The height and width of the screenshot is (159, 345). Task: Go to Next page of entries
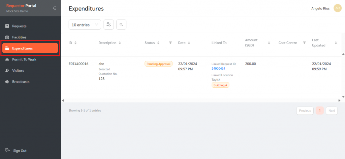point(332,111)
